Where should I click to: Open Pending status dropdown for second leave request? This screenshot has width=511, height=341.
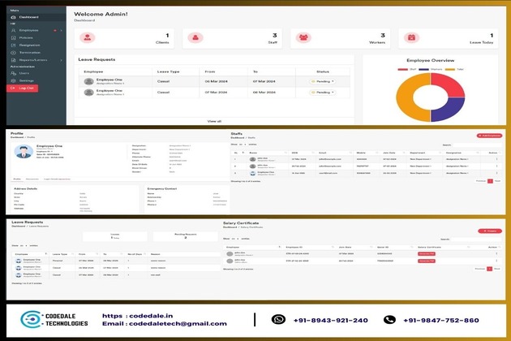[322, 93]
